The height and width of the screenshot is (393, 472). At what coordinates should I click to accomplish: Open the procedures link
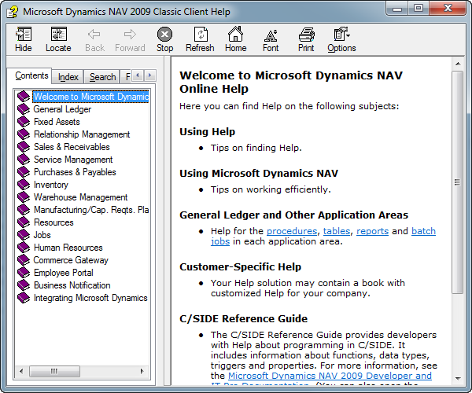[x=292, y=231]
